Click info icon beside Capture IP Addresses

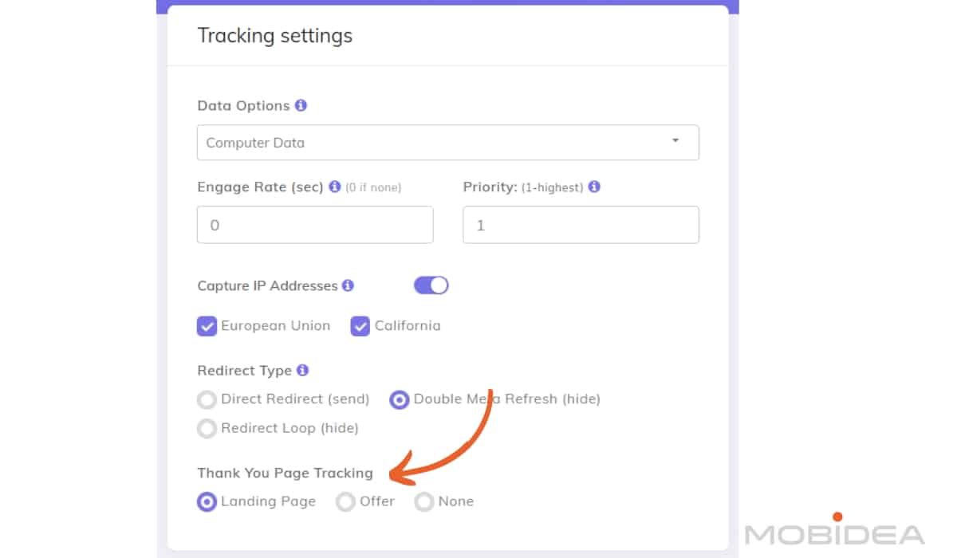(x=348, y=285)
